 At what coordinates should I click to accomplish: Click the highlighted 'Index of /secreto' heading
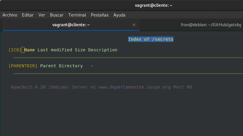click(x=151, y=39)
